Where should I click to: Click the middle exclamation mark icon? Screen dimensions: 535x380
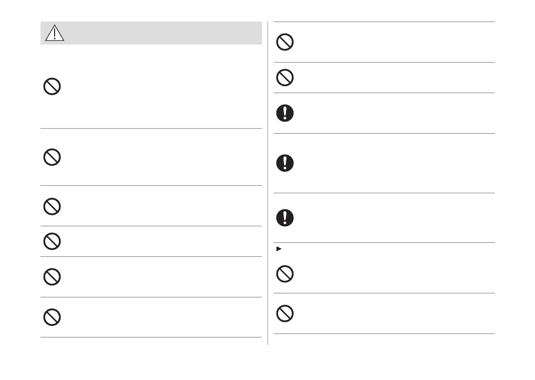285,163
